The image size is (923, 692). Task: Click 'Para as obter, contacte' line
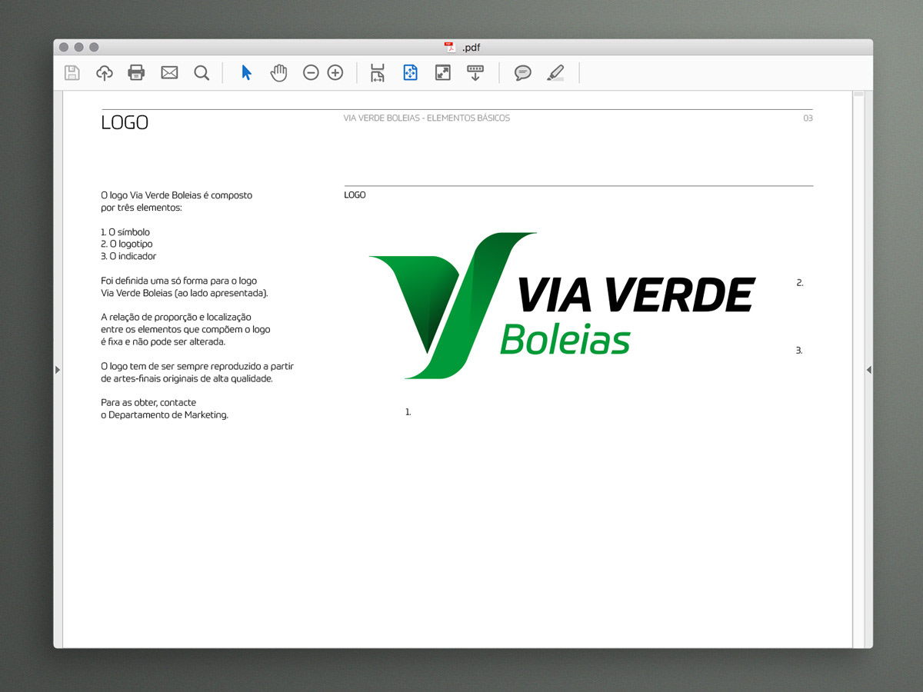tap(148, 403)
